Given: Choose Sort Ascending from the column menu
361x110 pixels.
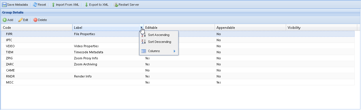Looking at the screenshot, I should (159, 35).
